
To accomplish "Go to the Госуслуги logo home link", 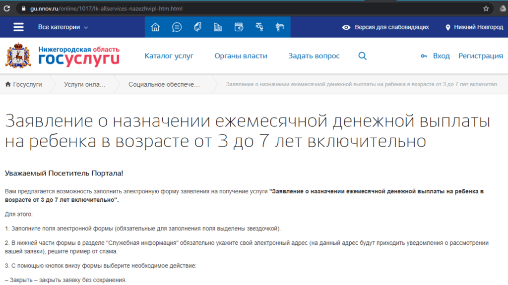I will click(79, 57).
